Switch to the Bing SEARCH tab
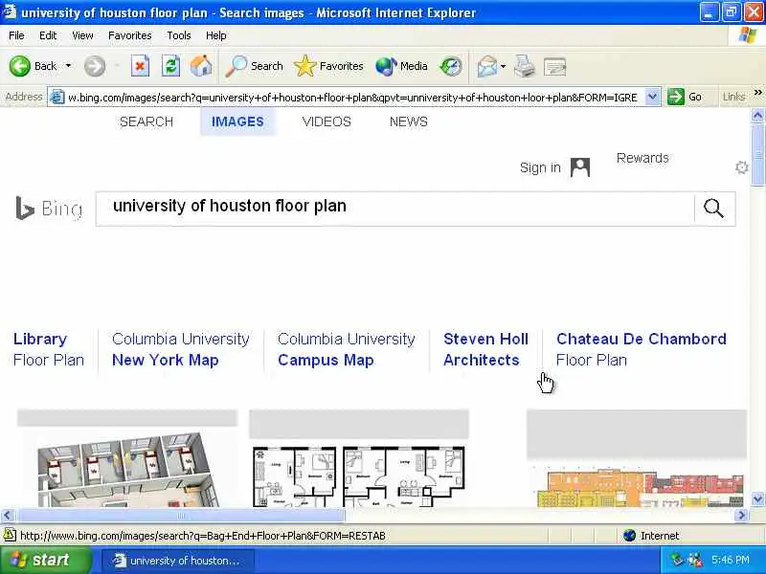This screenshot has height=574, width=766. point(146,121)
